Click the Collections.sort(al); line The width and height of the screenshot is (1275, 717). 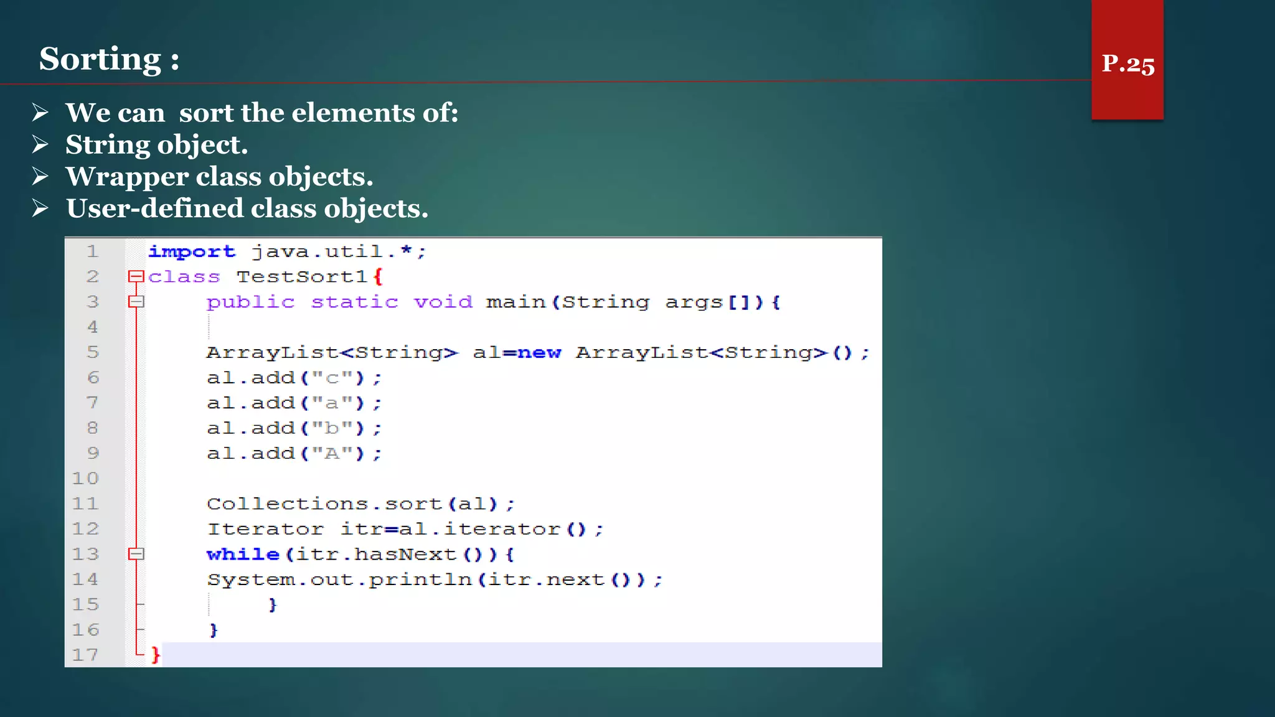coord(361,504)
